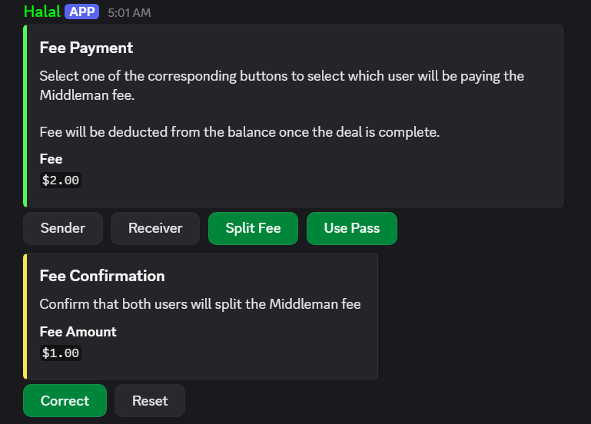Confirm with the Correct button

point(65,401)
